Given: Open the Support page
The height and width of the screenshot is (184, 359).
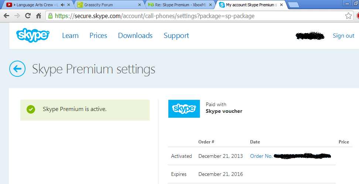Looking at the screenshot, I should coord(176,36).
